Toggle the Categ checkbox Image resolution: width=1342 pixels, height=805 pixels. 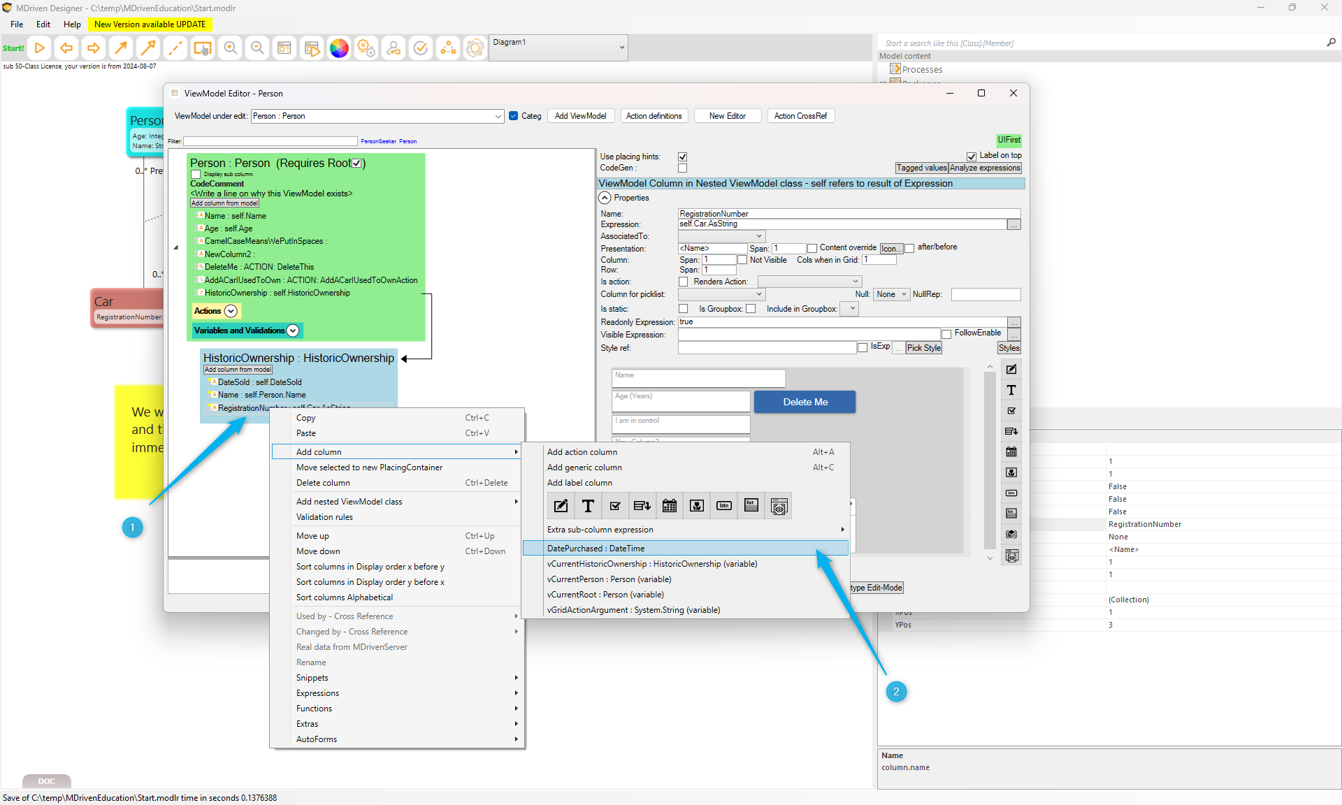point(514,116)
